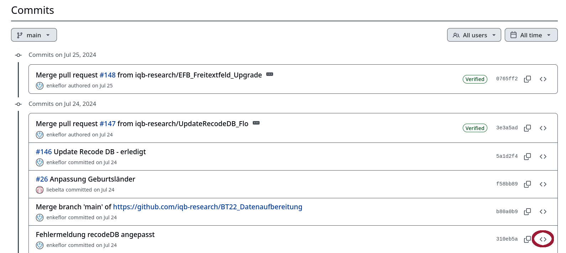The width and height of the screenshot is (566, 253).
Task: Open the All users filter dropdown
Action: coord(474,35)
